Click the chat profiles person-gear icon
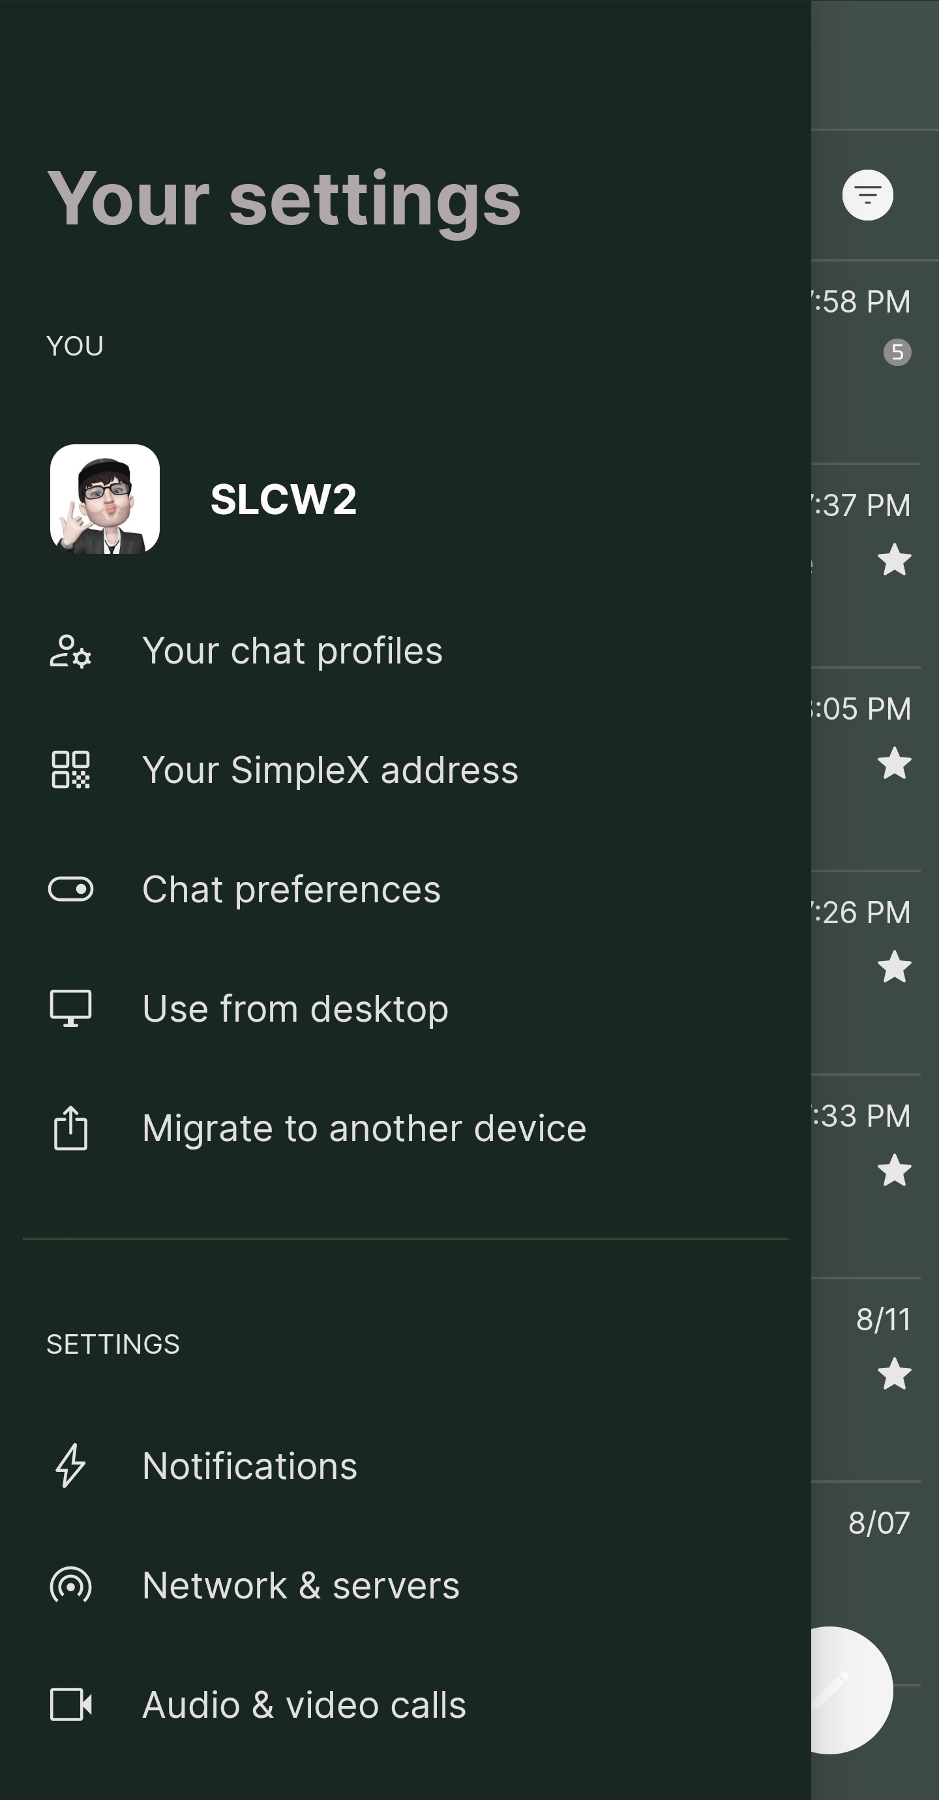This screenshot has width=939, height=1800. [70, 651]
